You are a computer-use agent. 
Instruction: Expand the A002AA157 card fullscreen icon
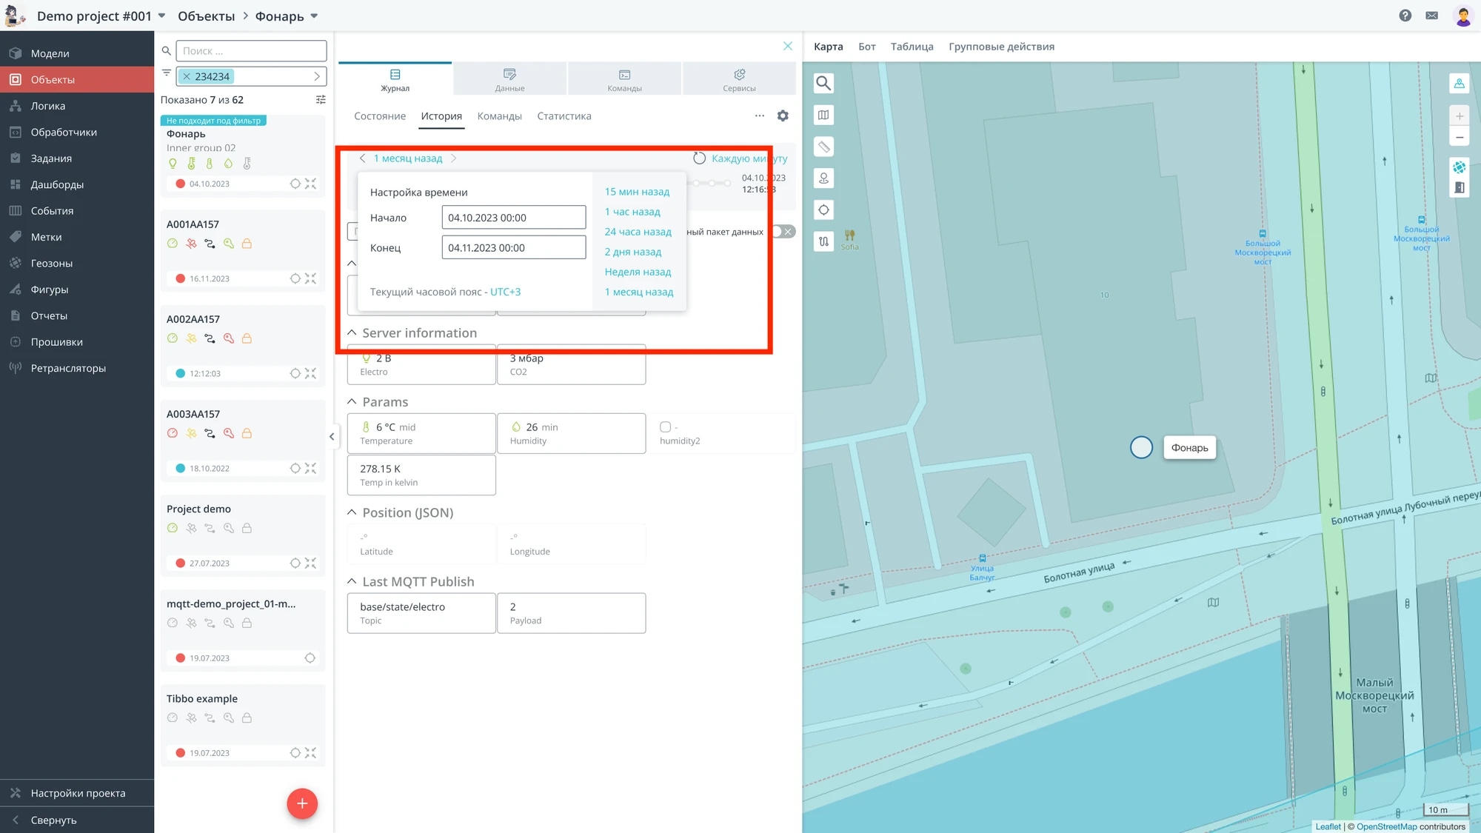point(311,373)
